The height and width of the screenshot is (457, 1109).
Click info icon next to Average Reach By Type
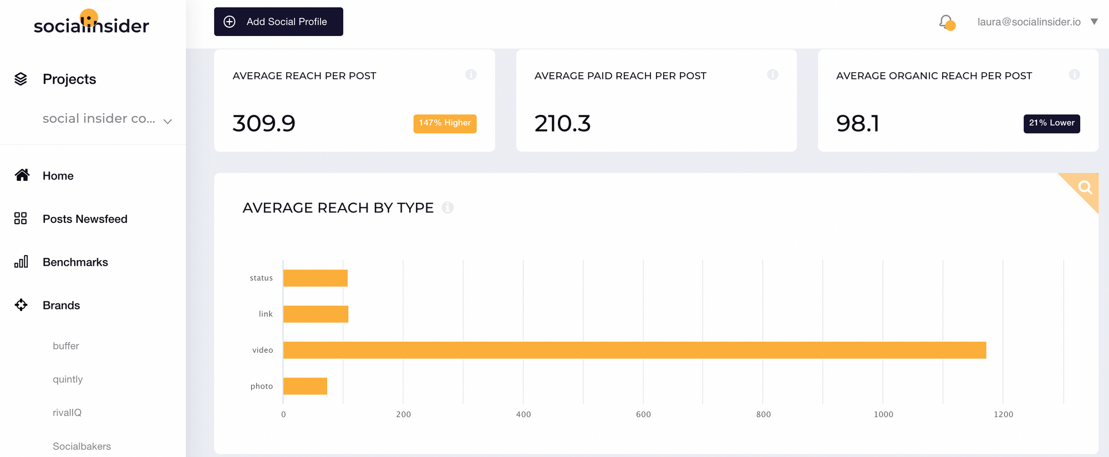click(447, 207)
